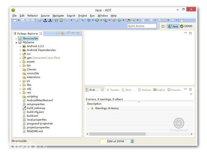Viewport: 207px width, 153px height.
Task: Open the Android Virtual Device Manager icon
Action: [x=61, y=20]
